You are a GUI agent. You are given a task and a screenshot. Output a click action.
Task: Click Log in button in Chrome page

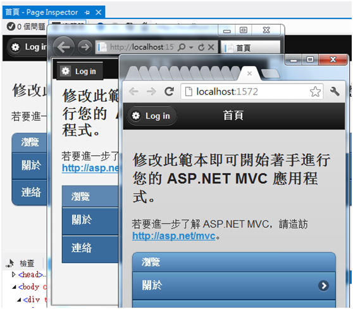pos(152,116)
